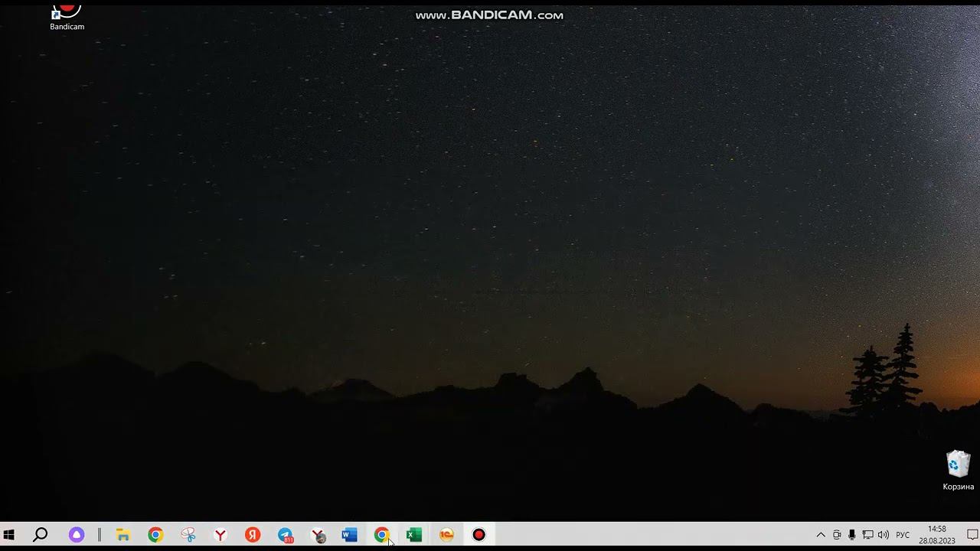This screenshot has height=551, width=980.
Task: Open the clock and date calendar
Action: (x=937, y=534)
